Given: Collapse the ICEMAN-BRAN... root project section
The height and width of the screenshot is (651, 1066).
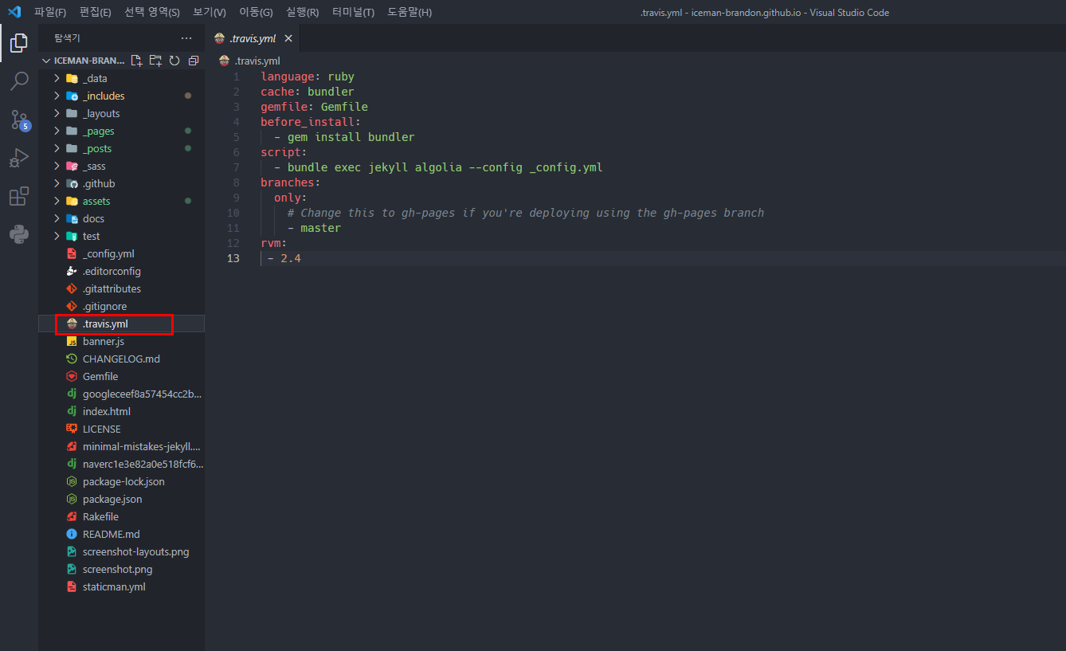Looking at the screenshot, I should [84, 61].
